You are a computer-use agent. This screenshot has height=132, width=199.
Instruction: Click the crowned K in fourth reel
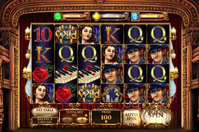click(x=112, y=34)
